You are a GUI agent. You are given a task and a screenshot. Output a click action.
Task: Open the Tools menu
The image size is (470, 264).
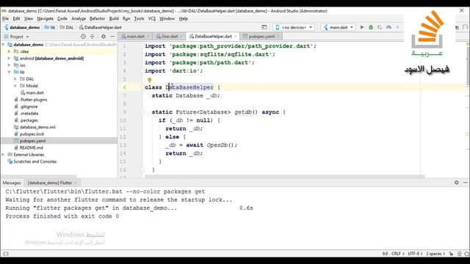pos(139,18)
